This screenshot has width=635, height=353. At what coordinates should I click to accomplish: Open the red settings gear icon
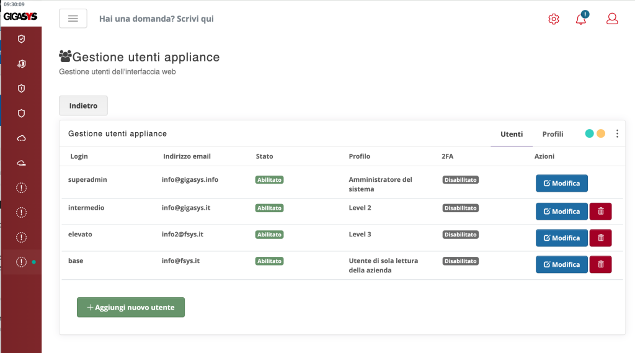554,19
